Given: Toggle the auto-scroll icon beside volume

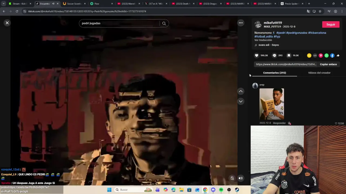Looking at the screenshot, I should click(232, 178).
